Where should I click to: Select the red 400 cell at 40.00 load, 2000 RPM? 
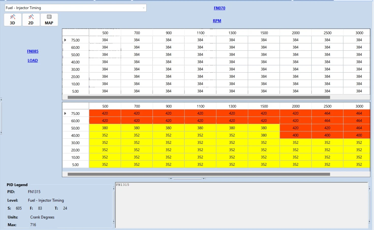point(295,135)
